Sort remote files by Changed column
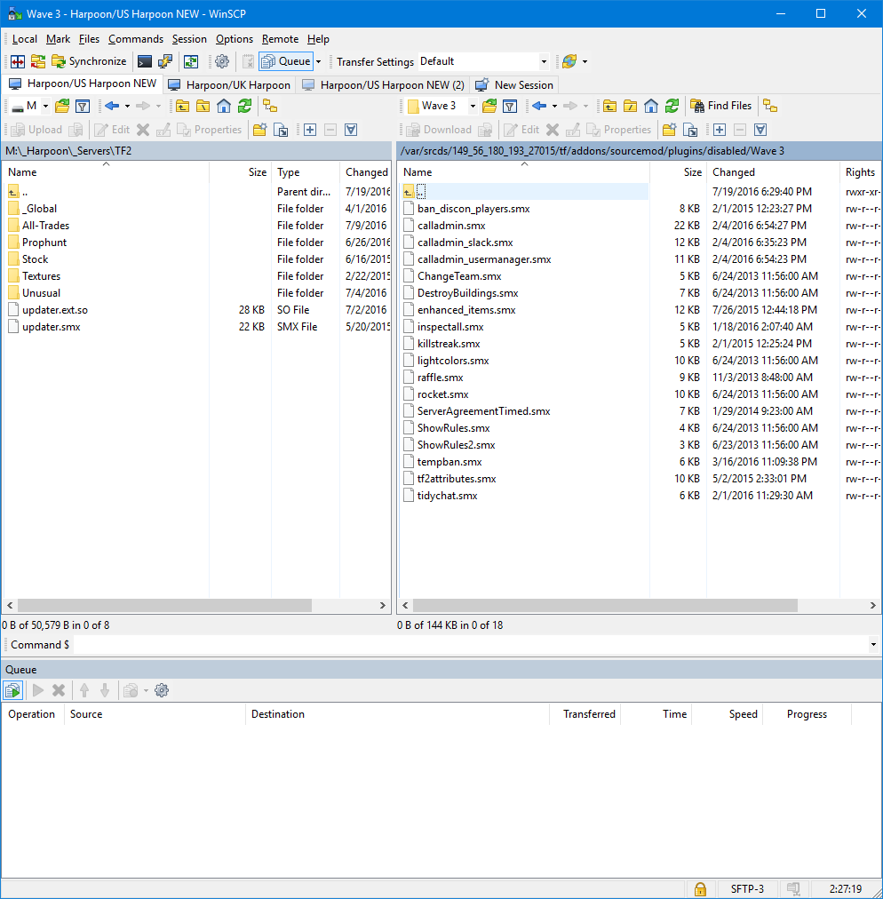Screen dimensions: 883x899 tap(772, 172)
